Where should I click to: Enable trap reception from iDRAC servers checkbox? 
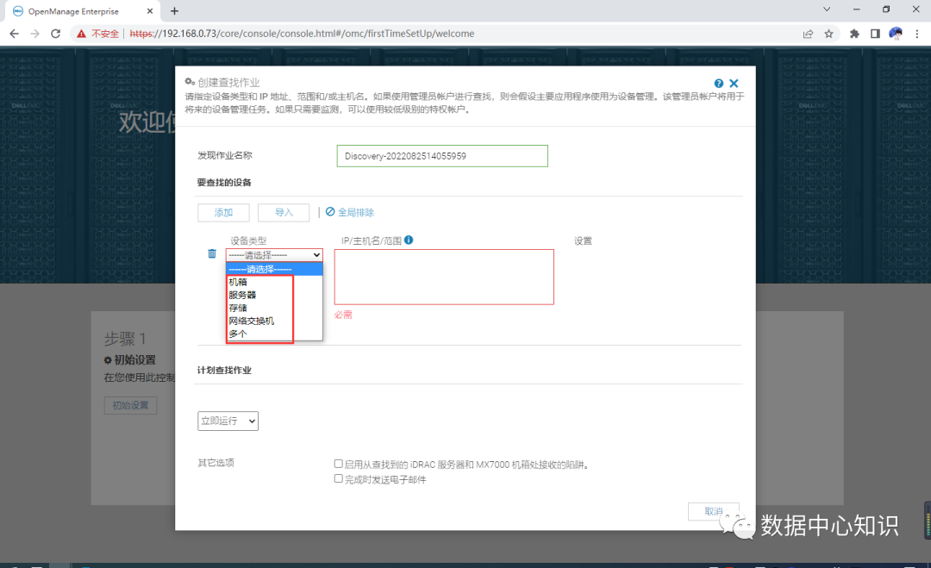[339, 464]
